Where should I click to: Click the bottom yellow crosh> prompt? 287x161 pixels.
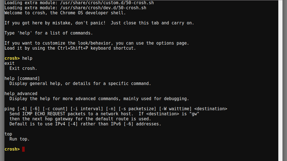tap(12, 149)
